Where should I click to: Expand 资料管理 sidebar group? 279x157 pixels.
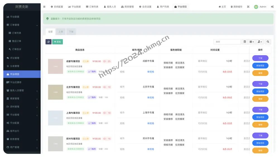[x=22, y=107]
